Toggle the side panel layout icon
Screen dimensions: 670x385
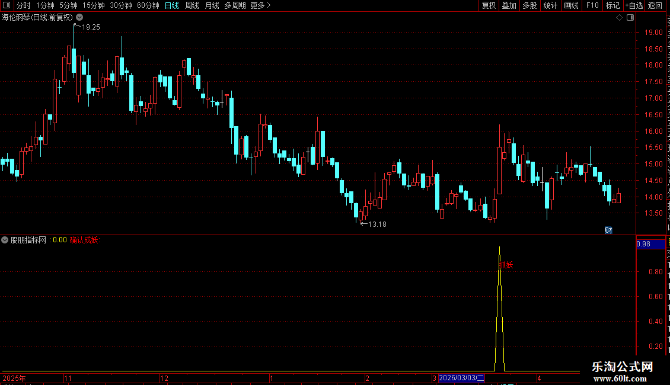point(630,18)
